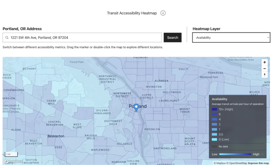
Task: Open the Heatmap Layer Availability dropdown
Action: tap(231, 37)
